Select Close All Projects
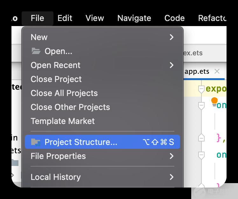This screenshot has width=238, height=199. [64, 93]
